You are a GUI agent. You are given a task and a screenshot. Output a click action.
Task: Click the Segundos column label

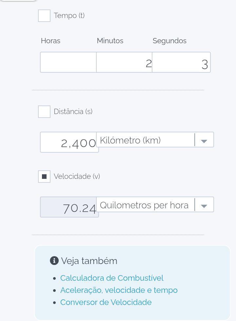click(x=169, y=41)
